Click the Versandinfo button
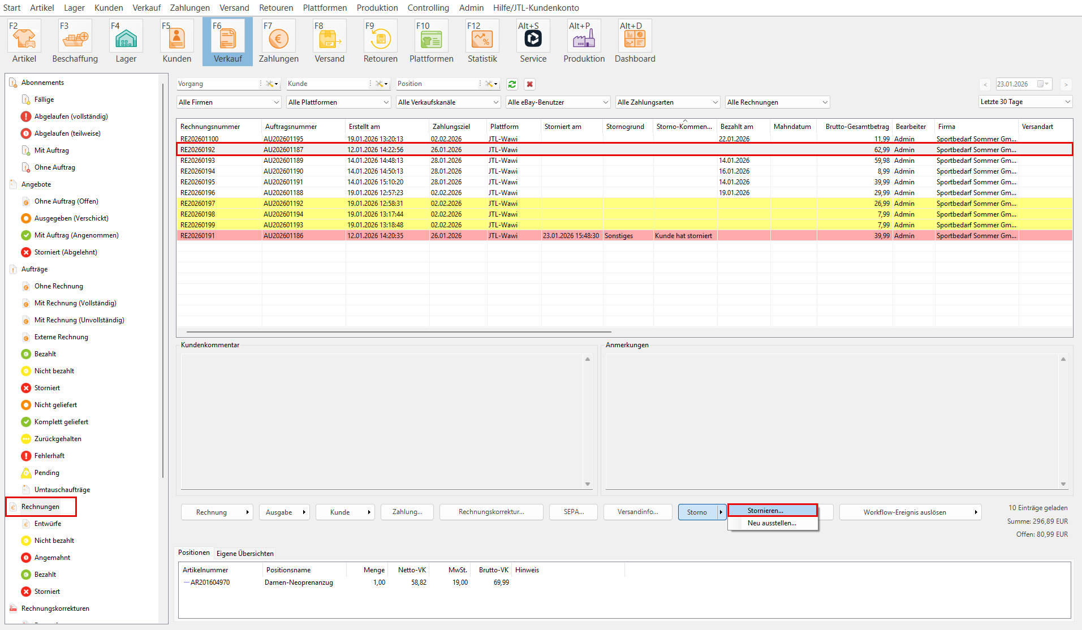Viewport: 1082px width, 630px height. pos(637,512)
